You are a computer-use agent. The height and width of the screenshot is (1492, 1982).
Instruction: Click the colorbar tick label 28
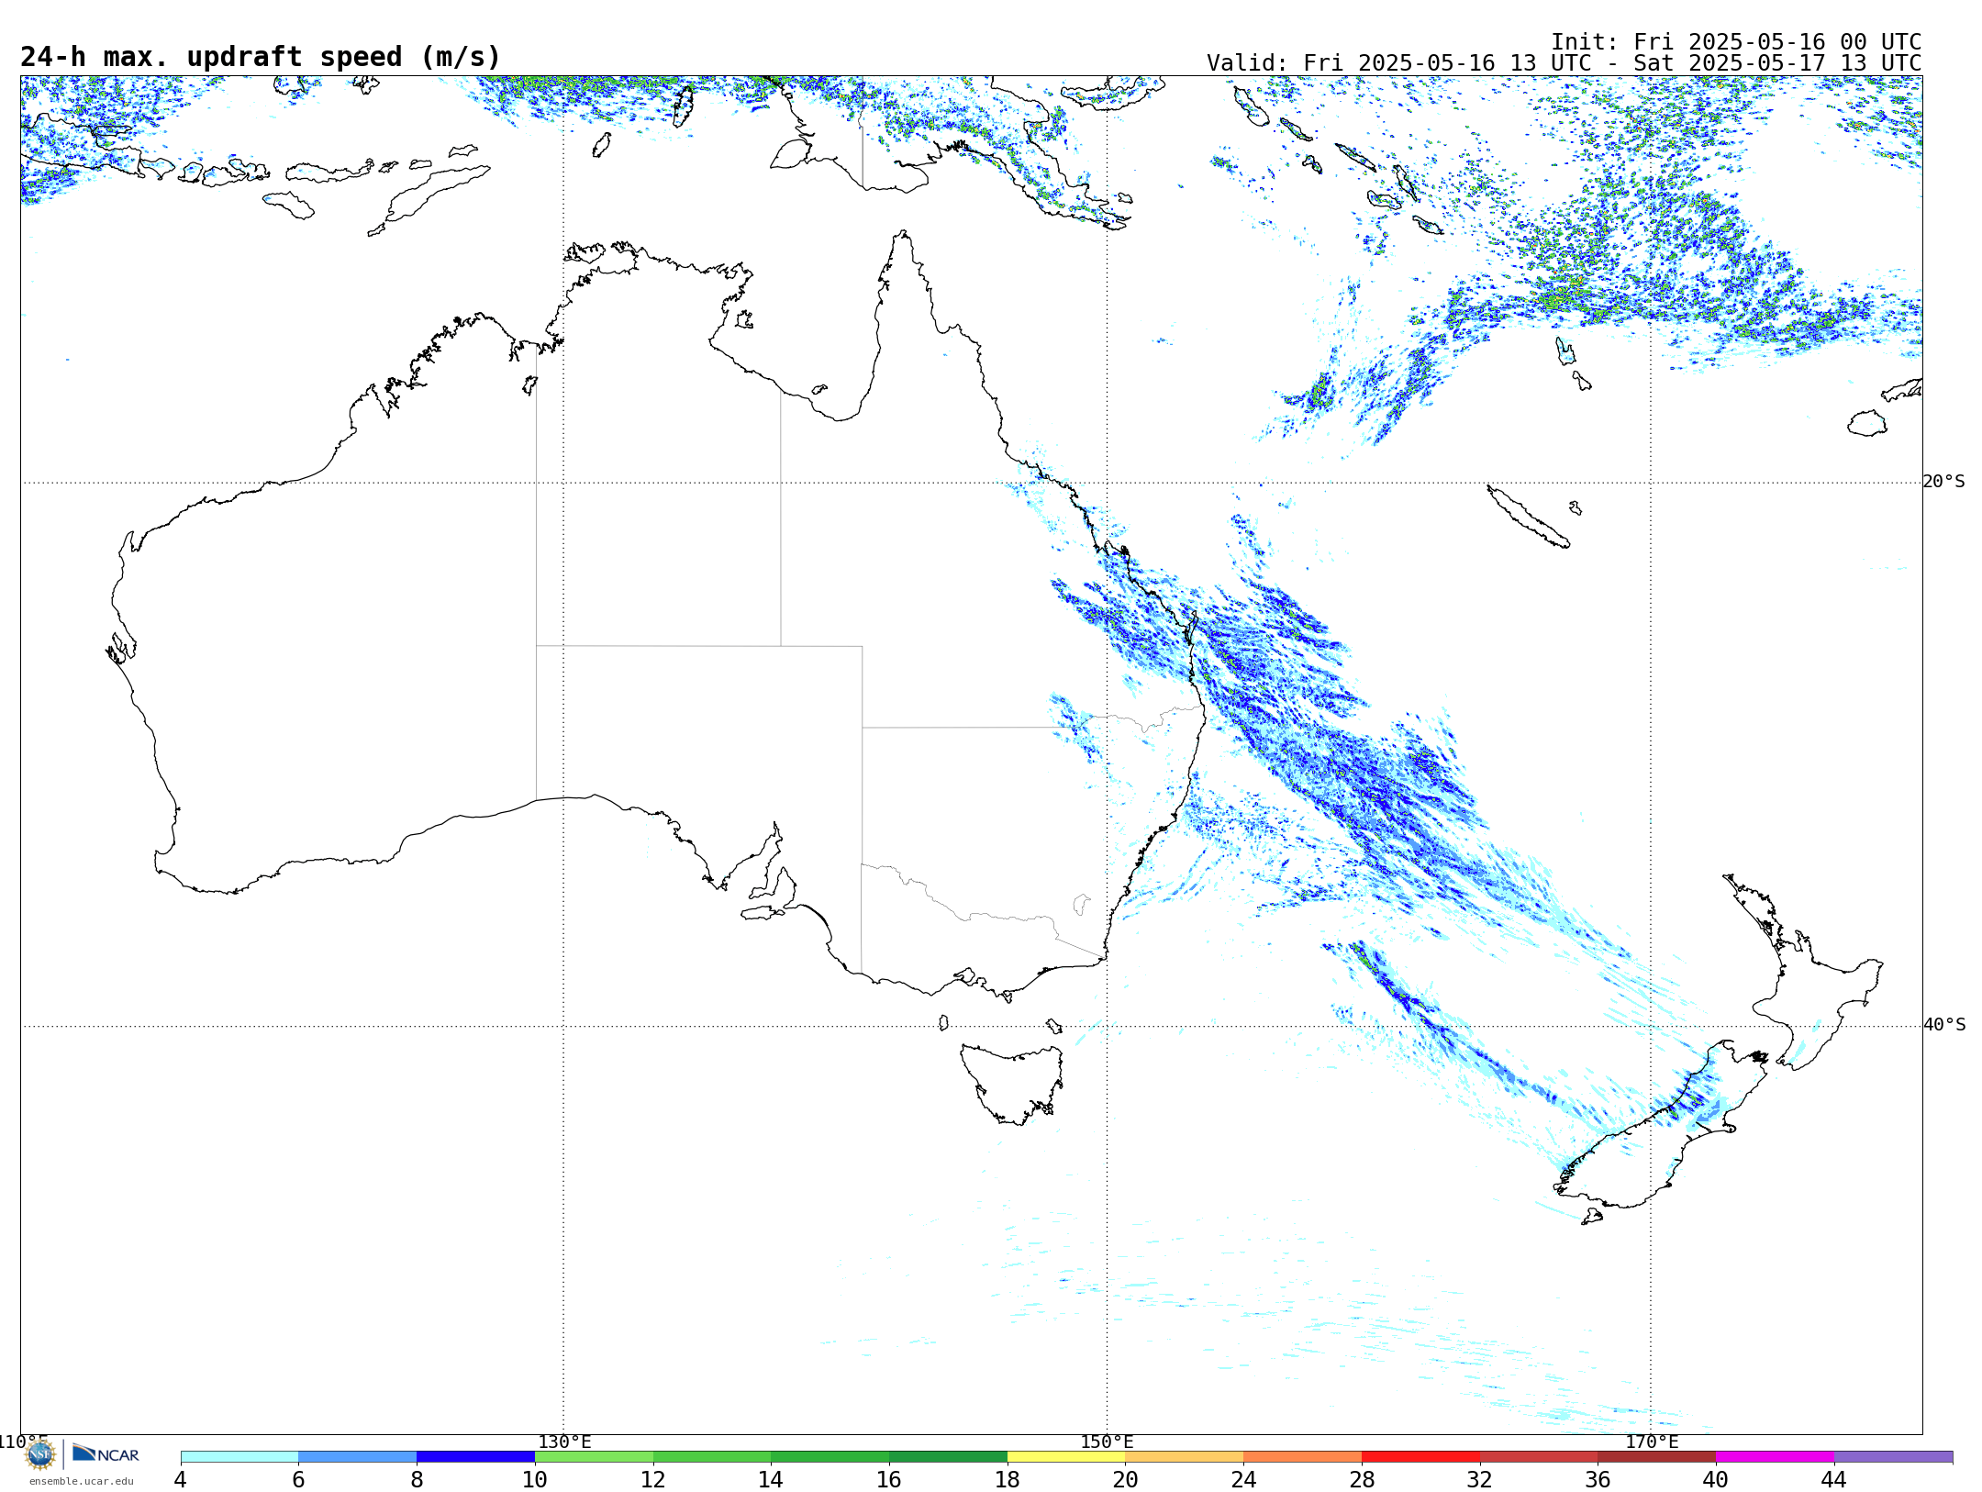[1362, 1479]
